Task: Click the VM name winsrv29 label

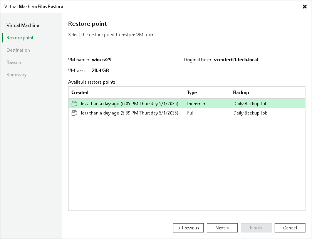Action: pyautogui.click(x=101, y=60)
